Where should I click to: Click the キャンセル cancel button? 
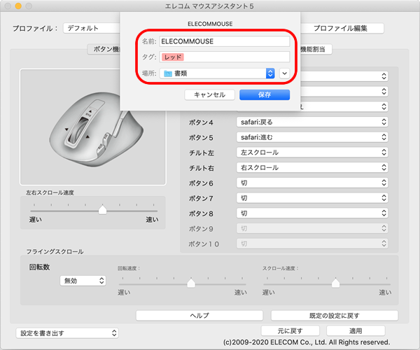209,94
